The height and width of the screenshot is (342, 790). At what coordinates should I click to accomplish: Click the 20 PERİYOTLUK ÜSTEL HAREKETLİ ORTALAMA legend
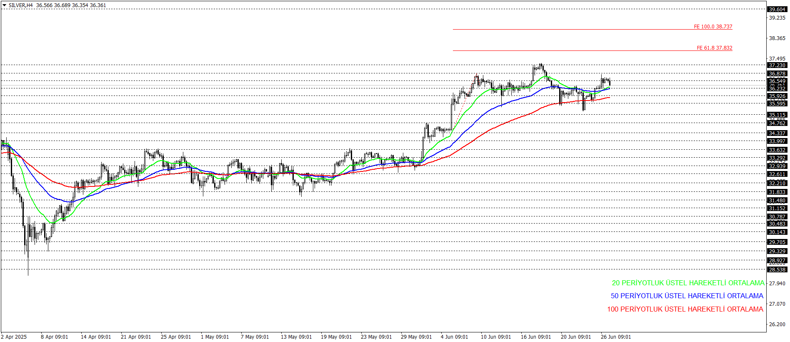tap(688, 283)
